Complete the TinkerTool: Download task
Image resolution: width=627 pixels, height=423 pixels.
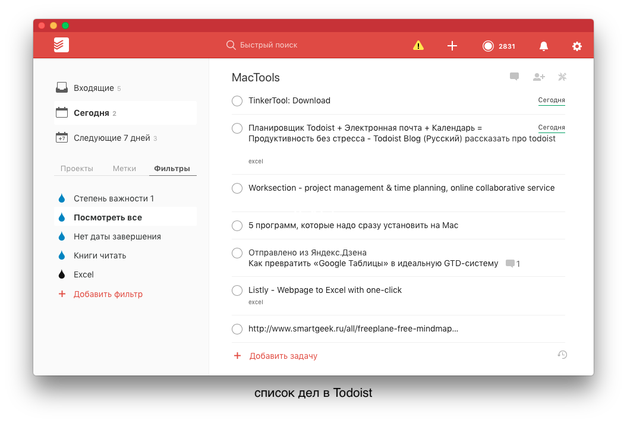pos(237,101)
